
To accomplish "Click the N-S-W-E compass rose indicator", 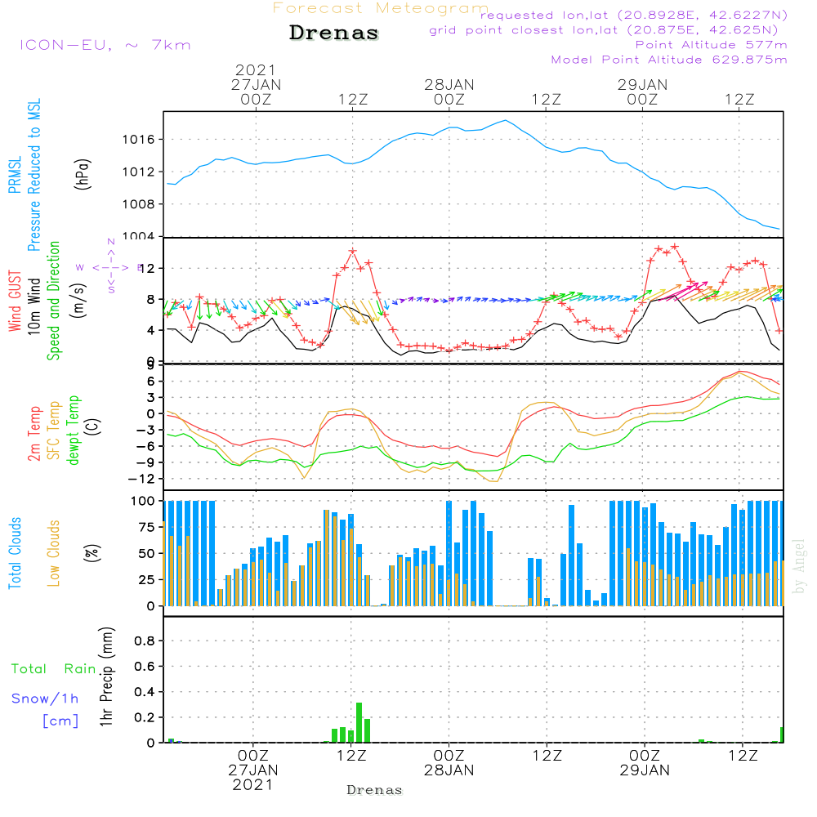I will tap(110, 266).
